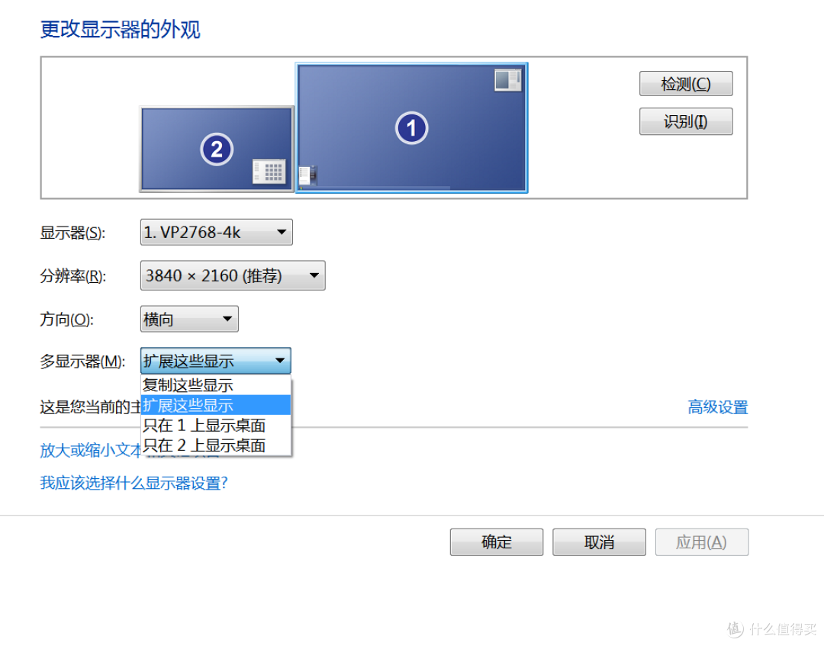Image resolution: width=824 pixels, height=646 pixels.
Task: Click the 识别(I) identify button
Action: (685, 121)
